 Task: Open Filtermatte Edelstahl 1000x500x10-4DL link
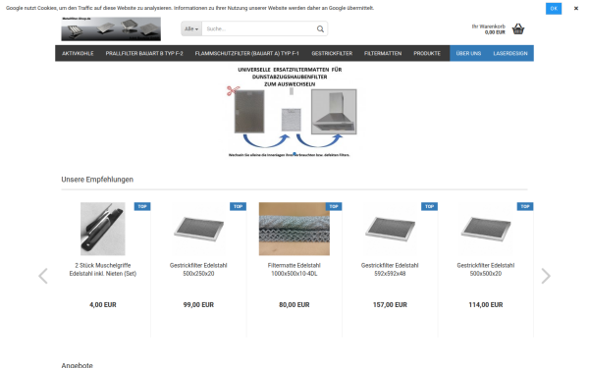pos(294,269)
